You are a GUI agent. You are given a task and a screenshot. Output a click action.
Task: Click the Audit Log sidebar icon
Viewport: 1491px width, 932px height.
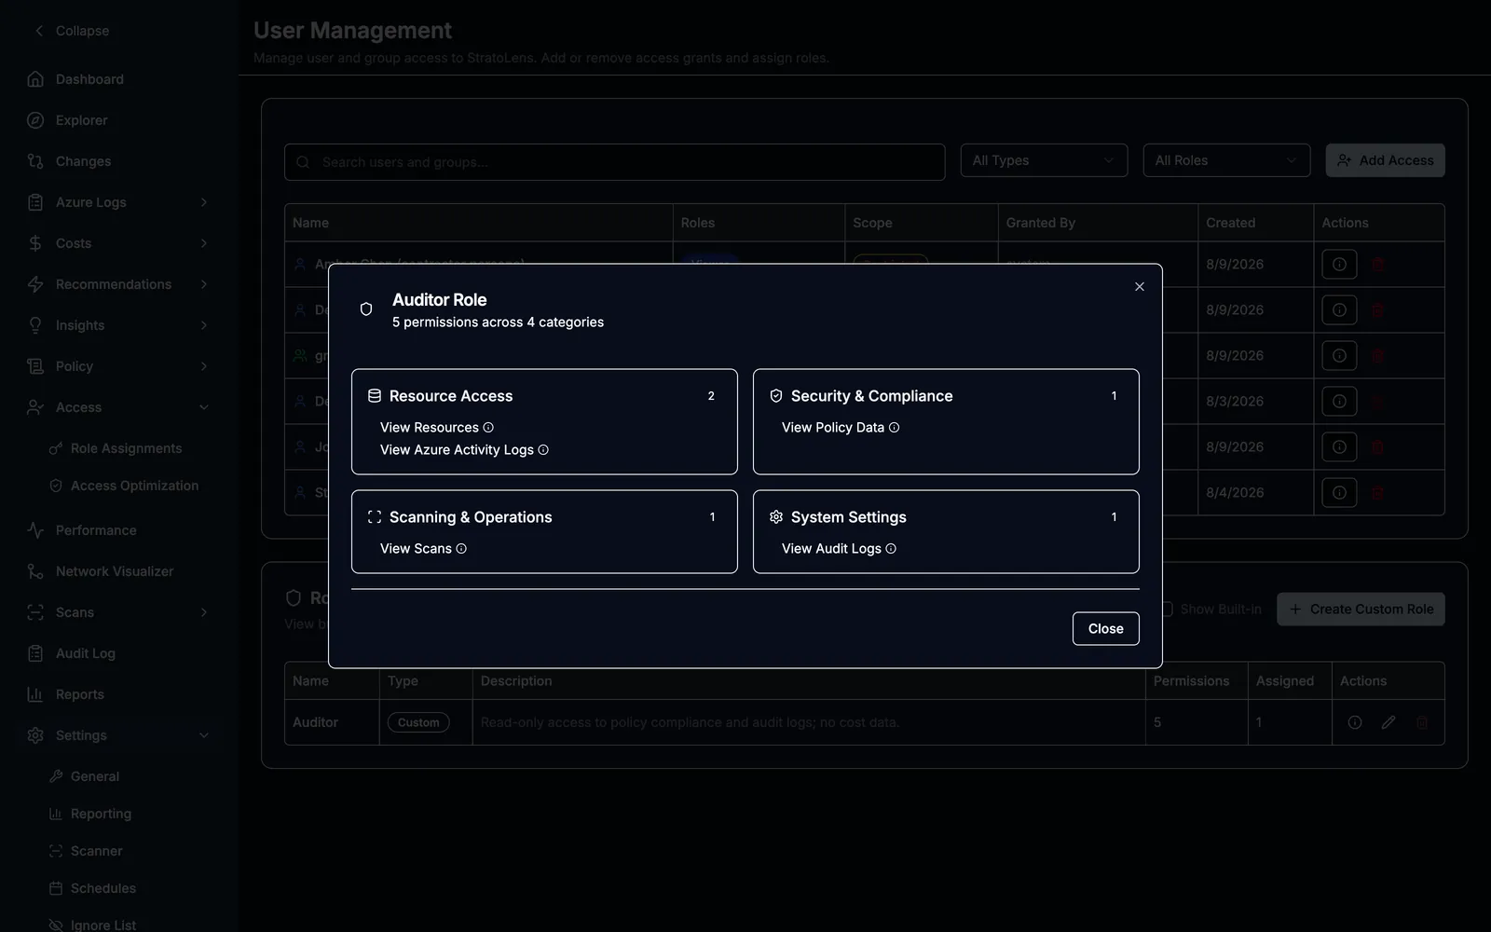35,653
